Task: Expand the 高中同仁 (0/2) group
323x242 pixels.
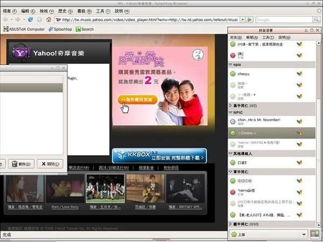Action: pos(231,105)
